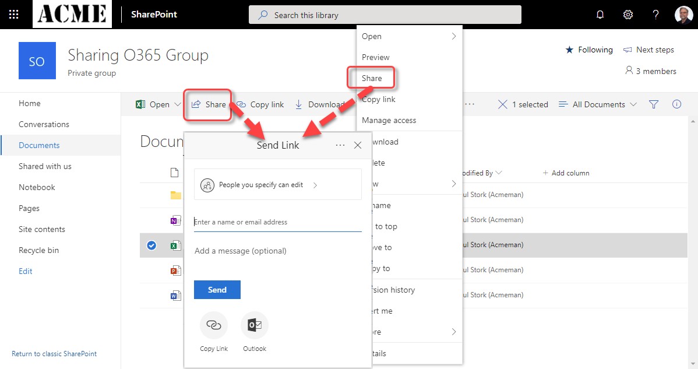This screenshot has height=369, width=698.
Task: Uncheck the selected Excel row checkmark
Action: pos(151,245)
